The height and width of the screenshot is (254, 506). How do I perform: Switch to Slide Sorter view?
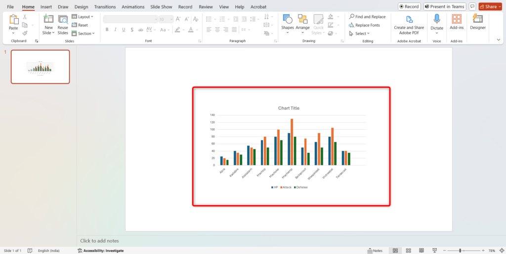click(x=408, y=251)
